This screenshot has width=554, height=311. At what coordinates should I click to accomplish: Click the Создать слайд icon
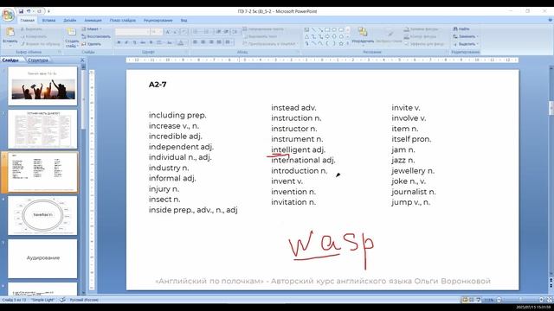(72, 33)
